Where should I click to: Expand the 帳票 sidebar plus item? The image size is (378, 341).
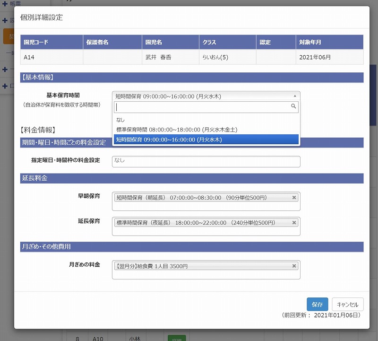pyautogui.click(x=5, y=4)
